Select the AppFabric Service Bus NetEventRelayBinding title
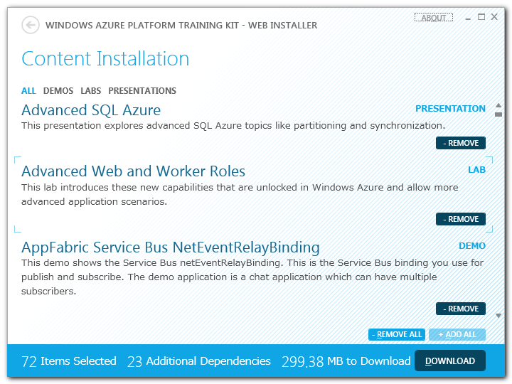The width and height of the screenshot is (512, 384). tap(171, 247)
